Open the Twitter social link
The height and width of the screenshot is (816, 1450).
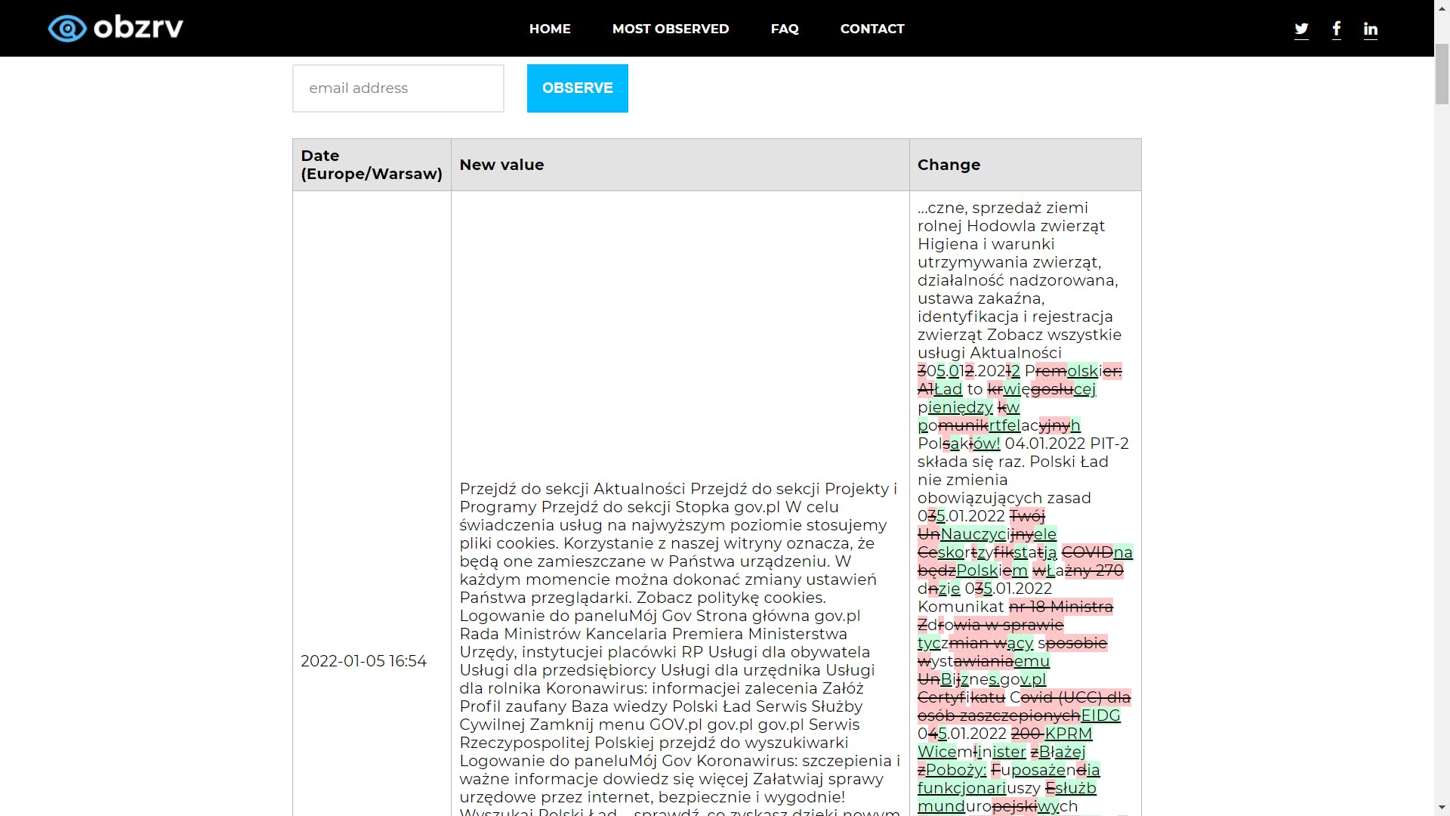pos(1301,29)
